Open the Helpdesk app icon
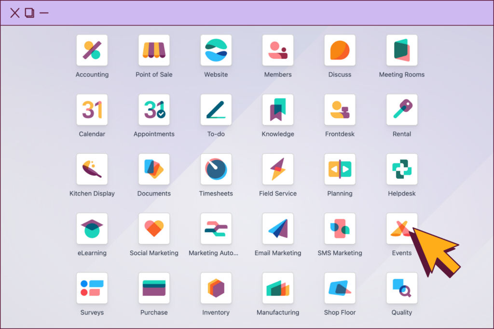The width and height of the screenshot is (494, 329). click(401, 169)
